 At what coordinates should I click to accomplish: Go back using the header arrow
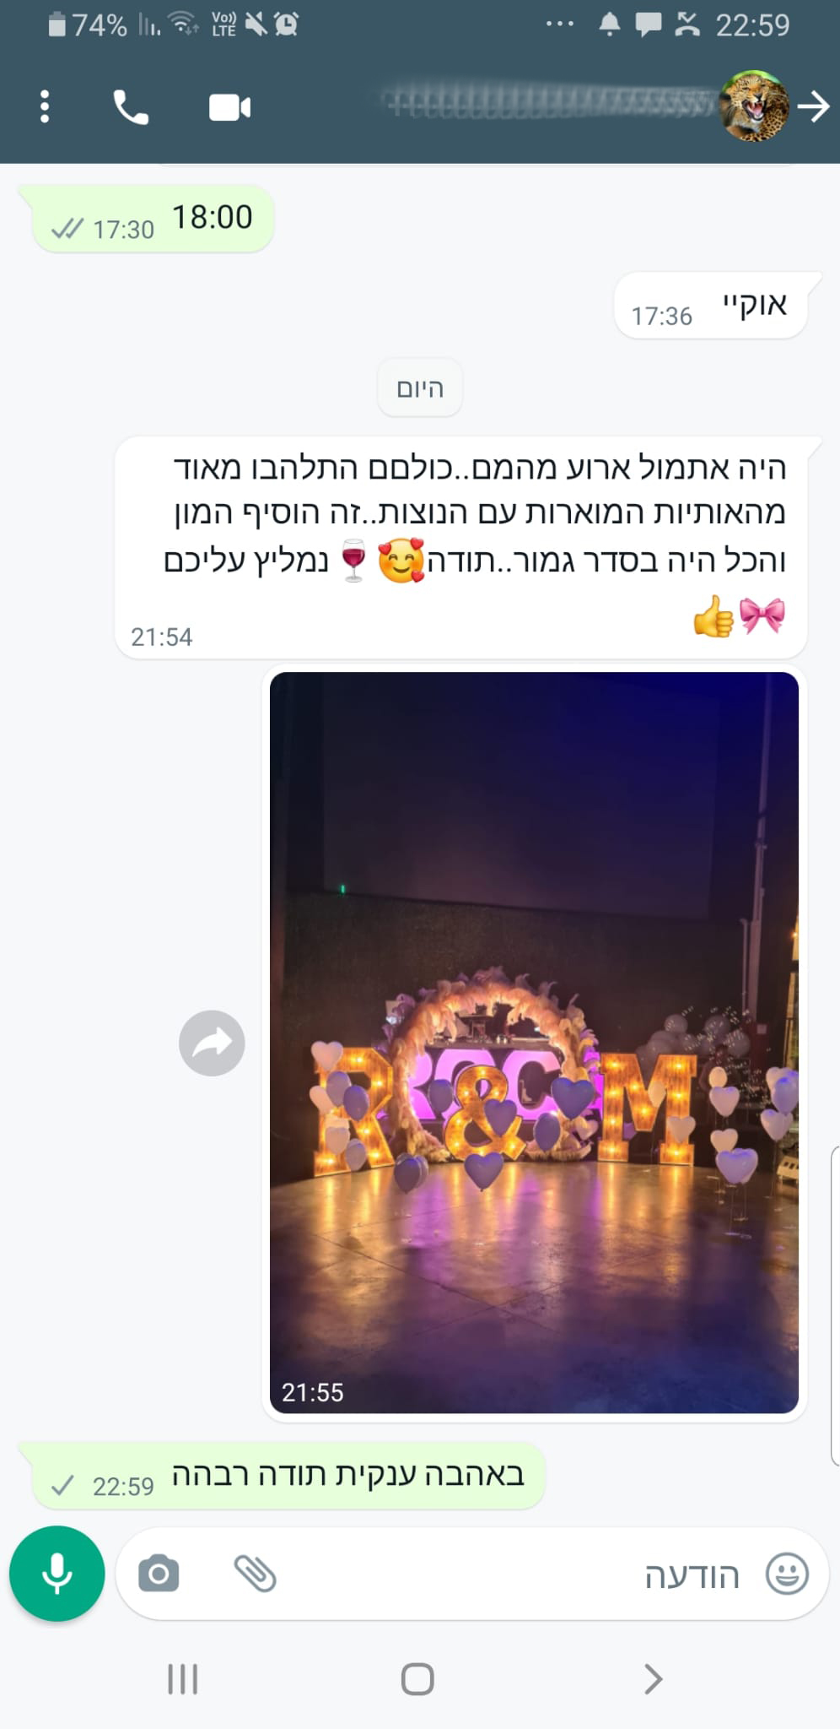pyautogui.click(x=814, y=107)
